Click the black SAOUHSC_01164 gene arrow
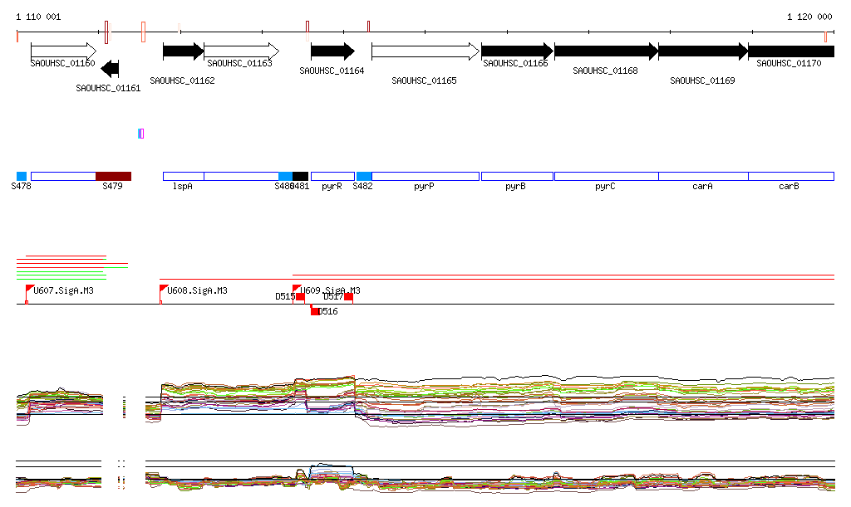Viewport: 851px width, 507px height. tap(332, 51)
